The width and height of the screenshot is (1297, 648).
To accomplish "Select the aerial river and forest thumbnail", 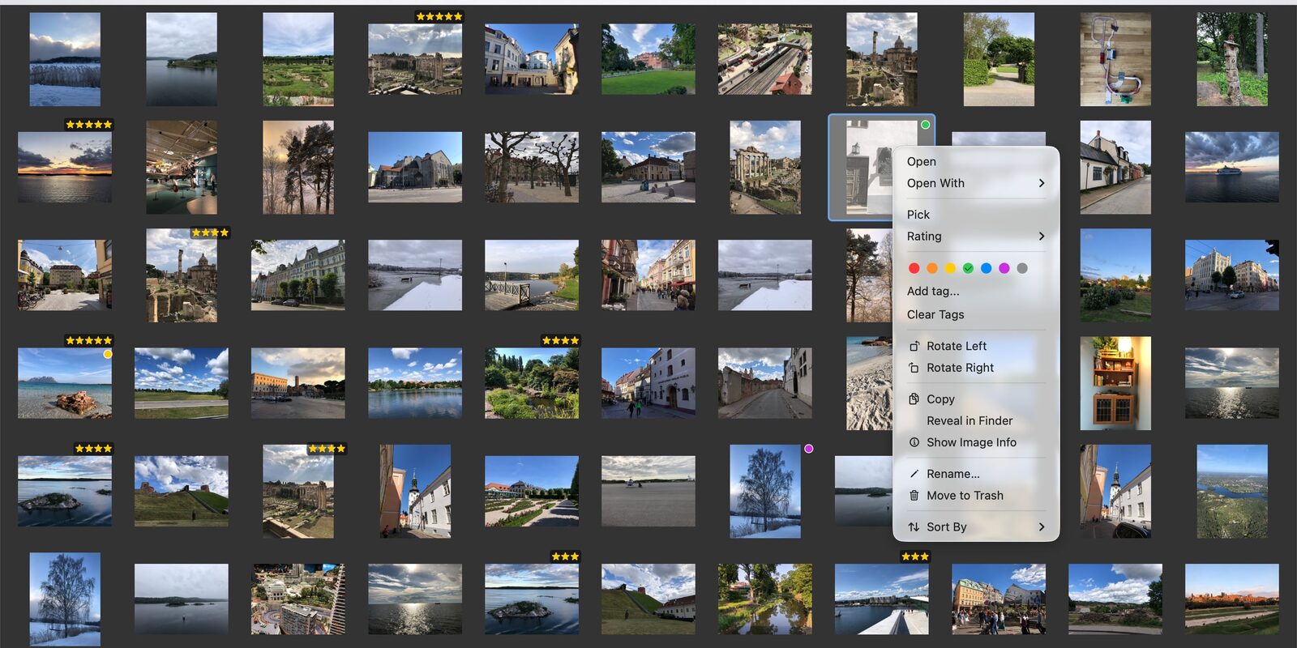I will 1232,492.
